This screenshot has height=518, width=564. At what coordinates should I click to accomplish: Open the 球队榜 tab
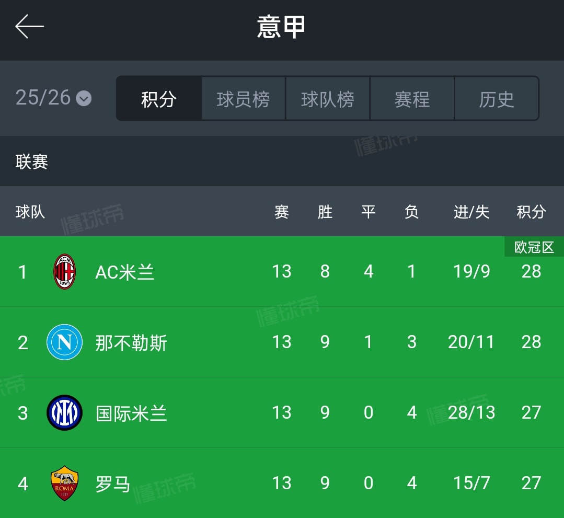point(328,98)
